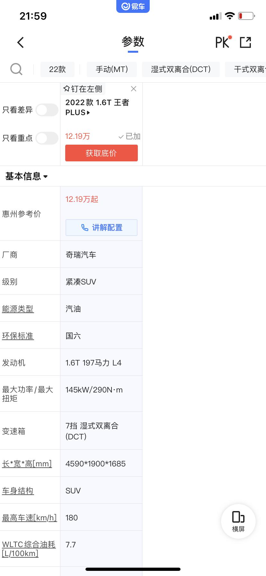Tap the 12.19万起 reference price
Image resolution: width=266 pixels, height=576 pixels.
tap(82, 199)
